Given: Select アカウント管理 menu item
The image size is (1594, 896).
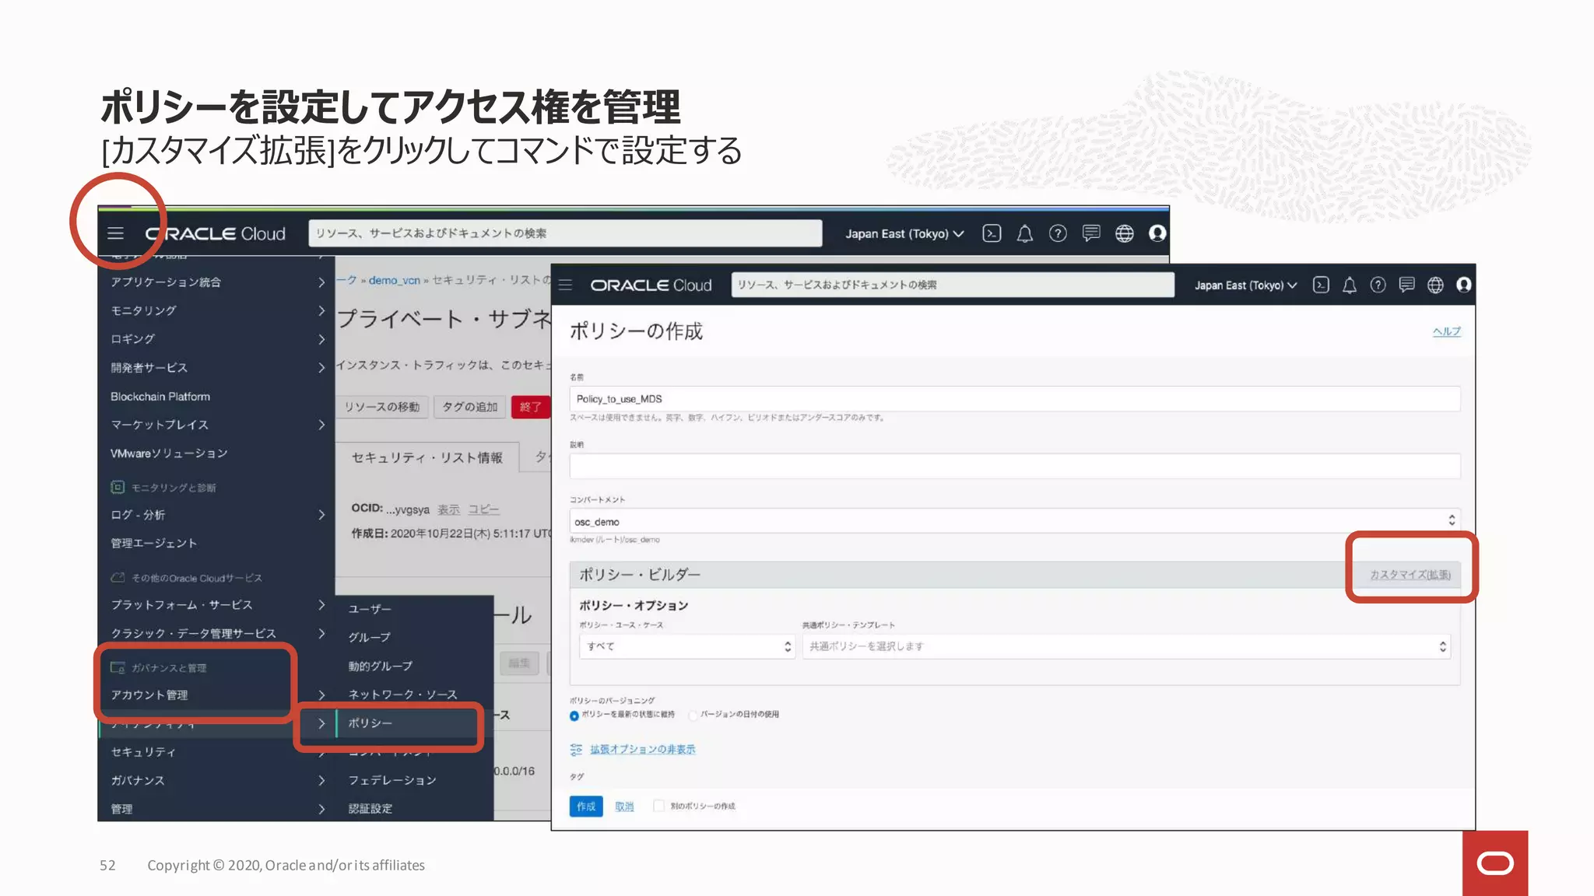Looking at the screenshot, I should pos(149,695).
